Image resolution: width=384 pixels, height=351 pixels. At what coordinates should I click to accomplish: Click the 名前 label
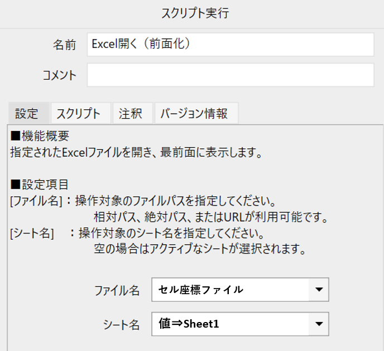pos(64,45)
